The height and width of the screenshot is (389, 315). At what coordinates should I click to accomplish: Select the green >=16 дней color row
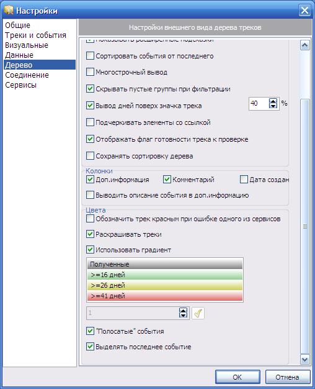pos(165,275)
